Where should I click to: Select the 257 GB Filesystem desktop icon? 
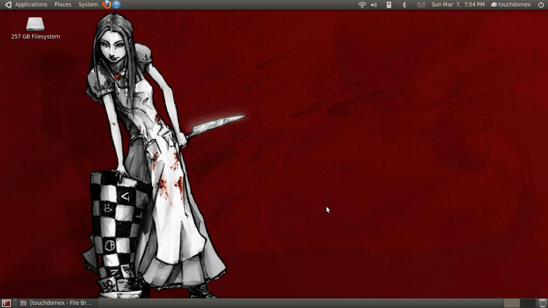coord(35,28)
